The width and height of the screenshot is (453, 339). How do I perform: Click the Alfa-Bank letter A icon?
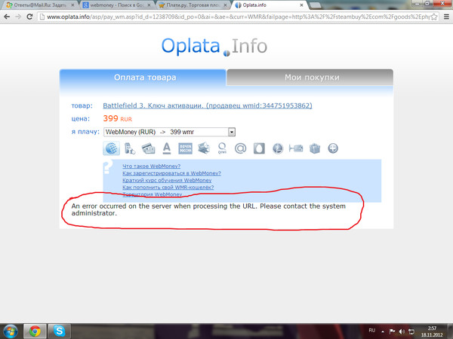(167, 148)
